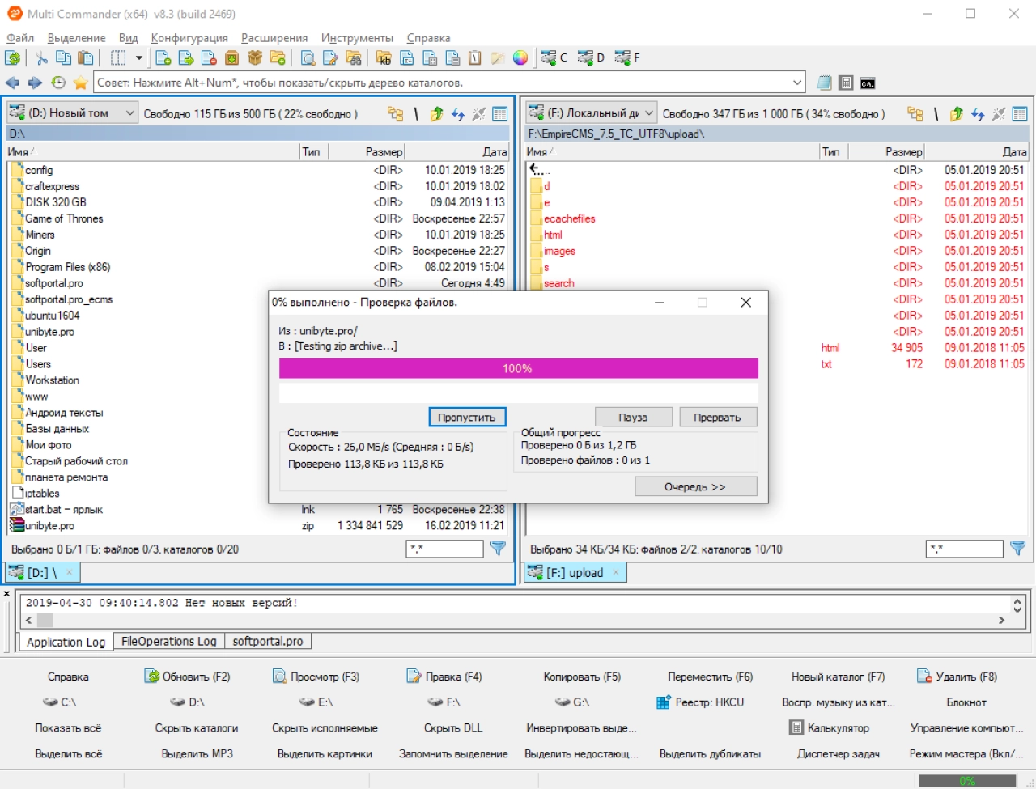
Task: Open the Выделение menu
Action: tap(76, 38)
